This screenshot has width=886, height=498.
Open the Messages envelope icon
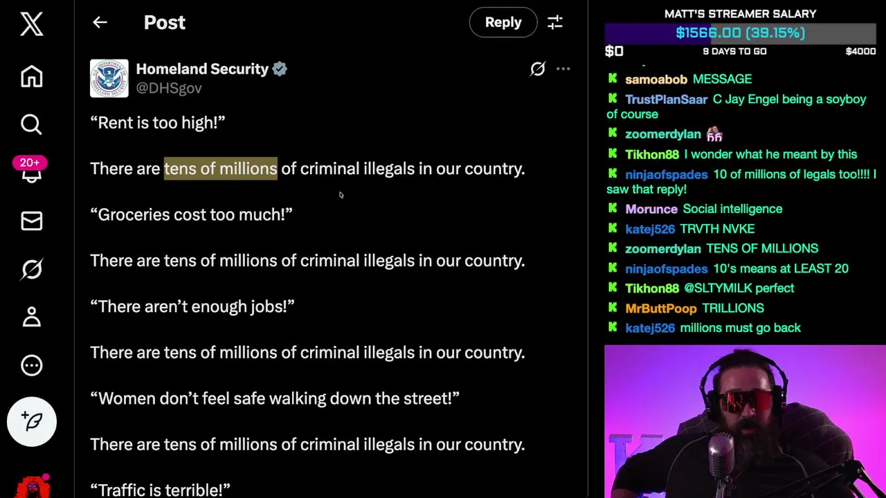32,221
